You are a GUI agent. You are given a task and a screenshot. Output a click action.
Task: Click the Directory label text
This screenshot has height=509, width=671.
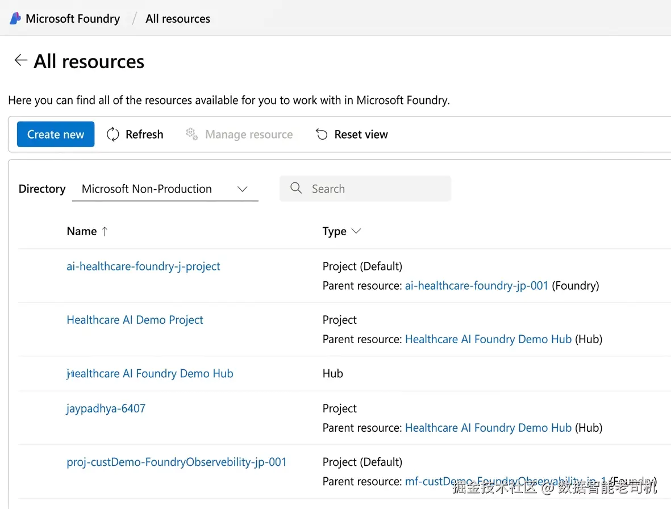(42, 189)
